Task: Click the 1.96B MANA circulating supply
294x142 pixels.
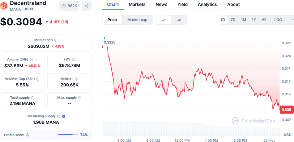Action: [46, 122]
